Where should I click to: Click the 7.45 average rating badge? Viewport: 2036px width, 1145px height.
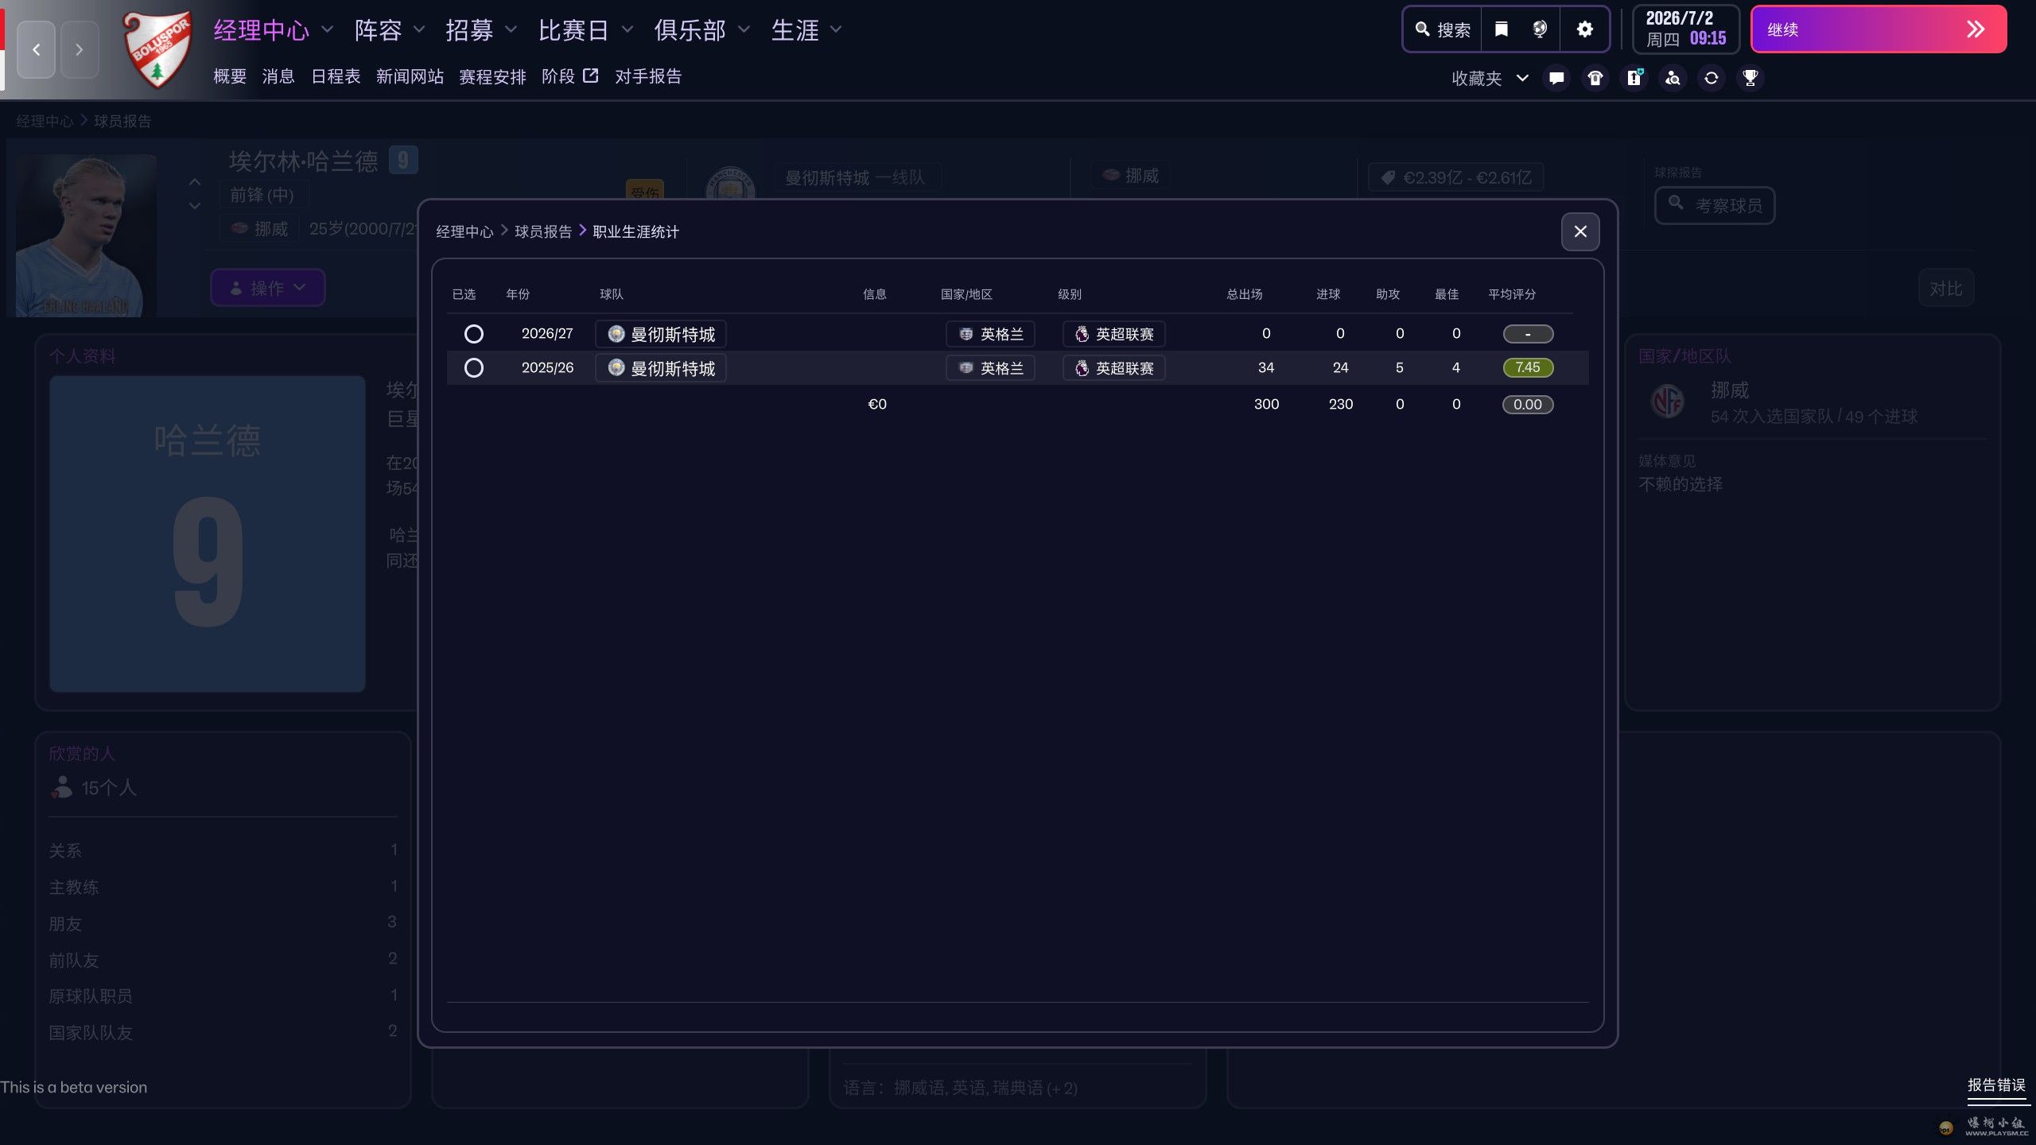click(x=1527, y=367)
